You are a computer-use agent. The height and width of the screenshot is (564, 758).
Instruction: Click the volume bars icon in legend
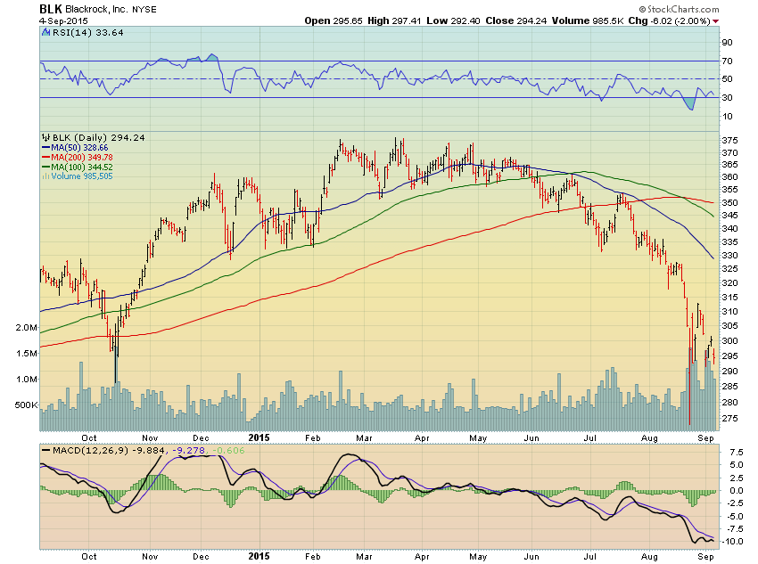point(45,176)
